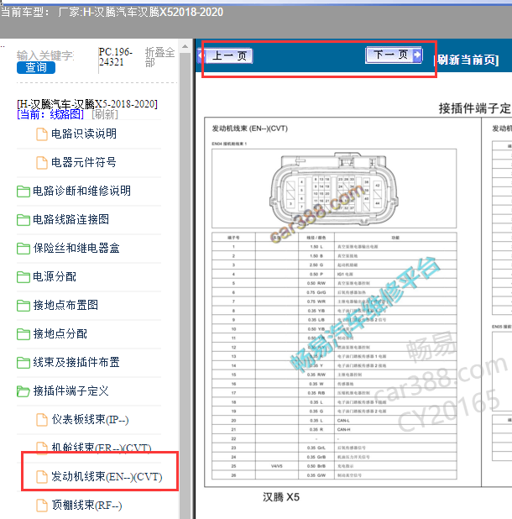Click right arrow icon on 下一页 button
Viewport: 512px width, 519px height.
(x=417, y=55)
